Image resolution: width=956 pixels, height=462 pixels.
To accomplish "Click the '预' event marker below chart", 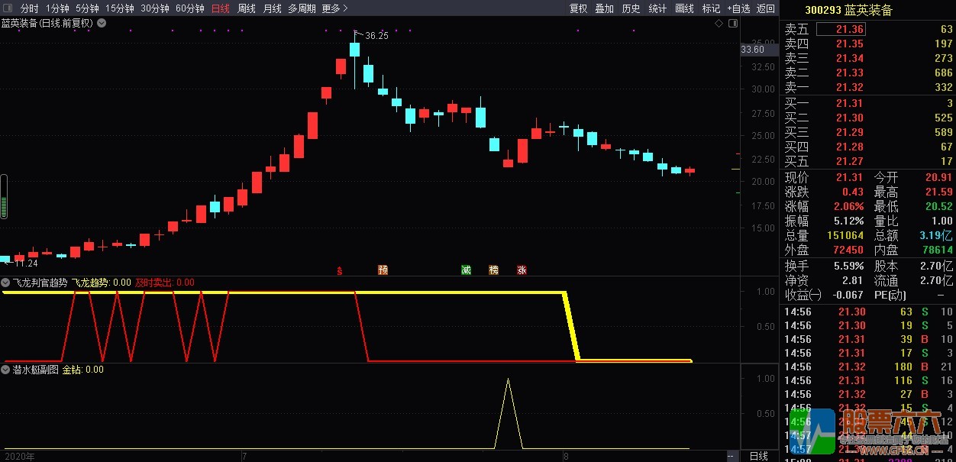I will point(383,270).
